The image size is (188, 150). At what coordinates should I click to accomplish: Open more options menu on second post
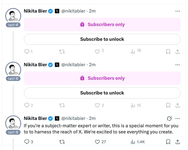177,65
